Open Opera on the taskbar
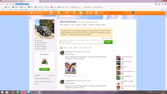Viewport: 167px width, 94px height. tap(23, 92)
